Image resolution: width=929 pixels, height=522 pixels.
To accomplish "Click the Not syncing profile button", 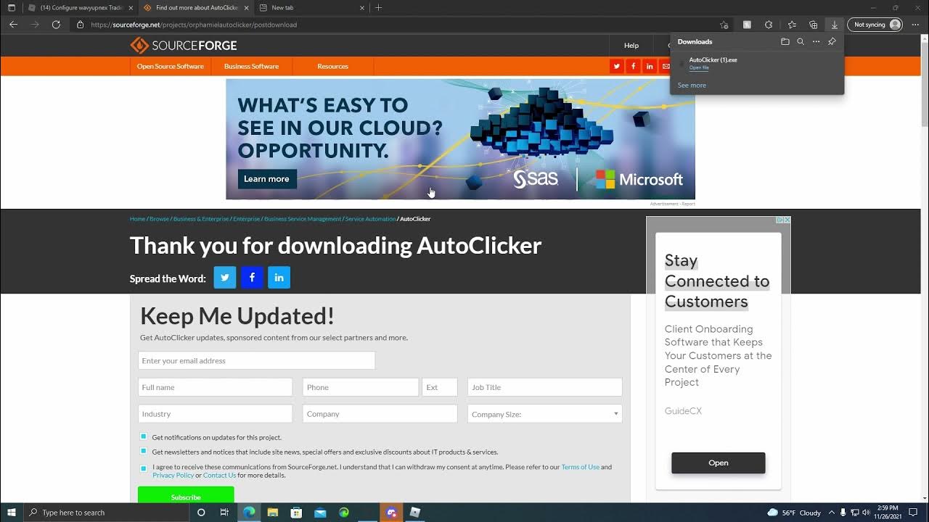I will [875, 25].
